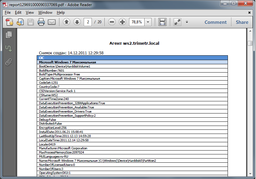This screenshot has height=179, width=256.
Task: Click the scrollbar up arrow
Action: click(250, 31)
